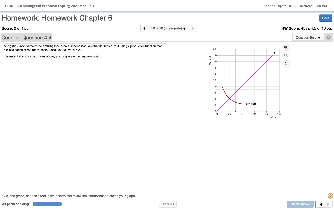Click the forward arrow at bottom right
The height and width of the screenshot is (209, 334).
tap(329, 204)
